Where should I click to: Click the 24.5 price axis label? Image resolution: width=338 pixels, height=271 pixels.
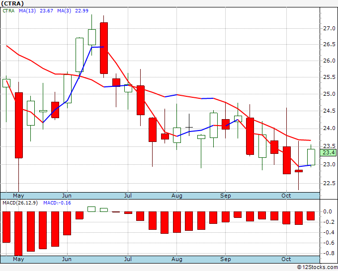329,111
